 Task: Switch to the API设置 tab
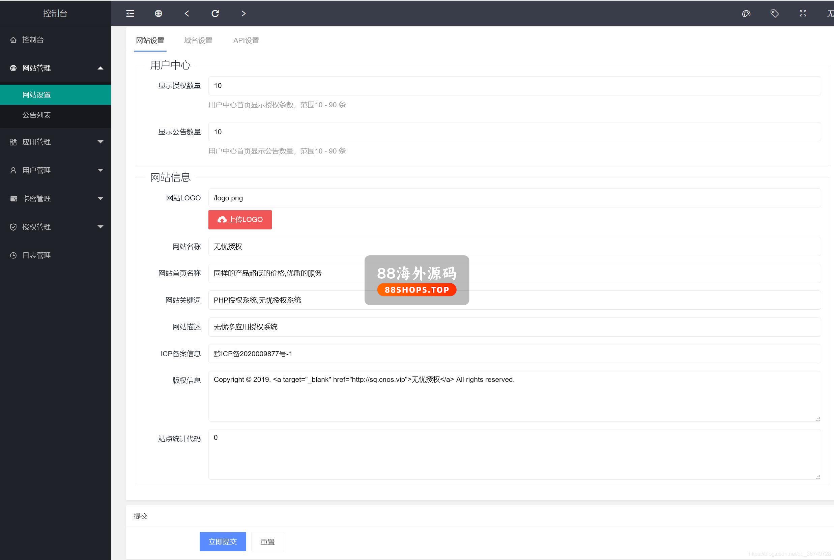(x=246, y=40)
